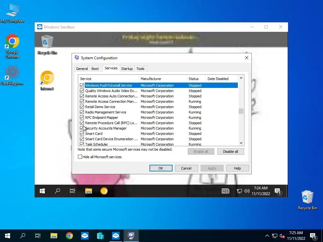Click services list scroll down arrow

click(241, 143)
